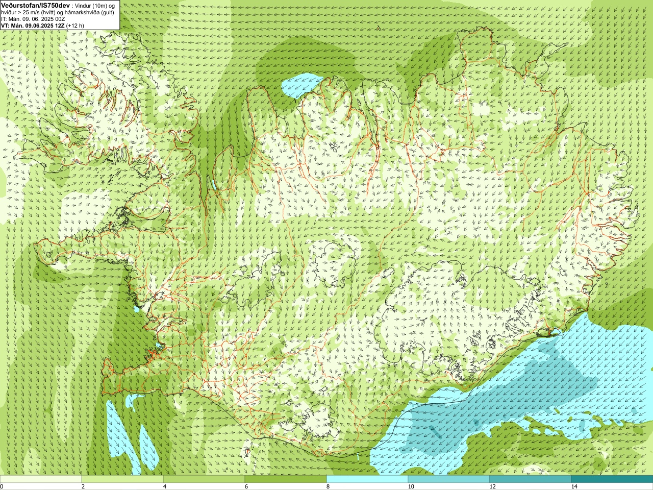Click the light cyan 8–10 m/s legend swatch
The width and height of the screenshot is (653, 490).
(x=367, y=479)
